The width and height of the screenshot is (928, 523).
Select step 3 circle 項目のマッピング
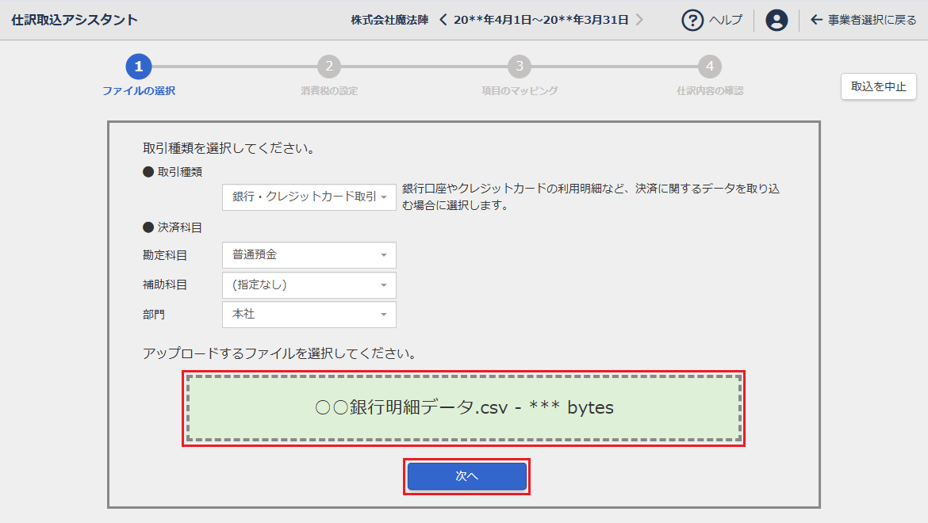coord(520,67)
